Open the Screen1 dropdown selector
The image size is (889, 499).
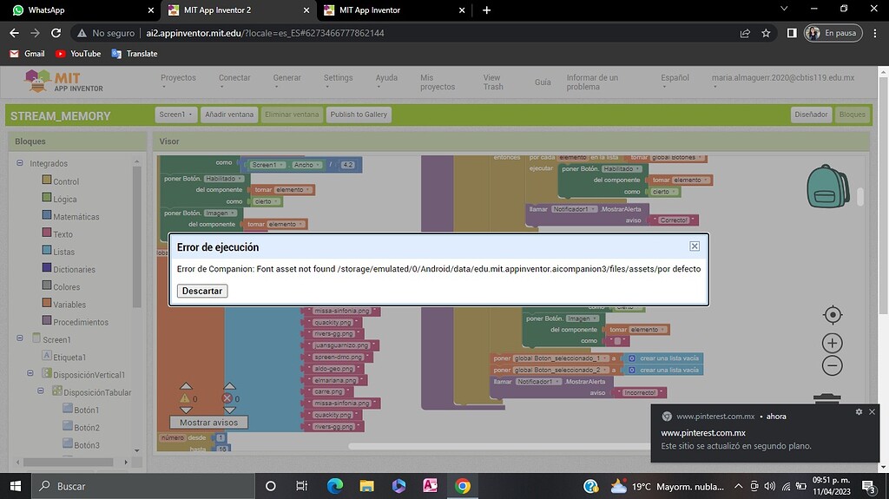(175, 115)
